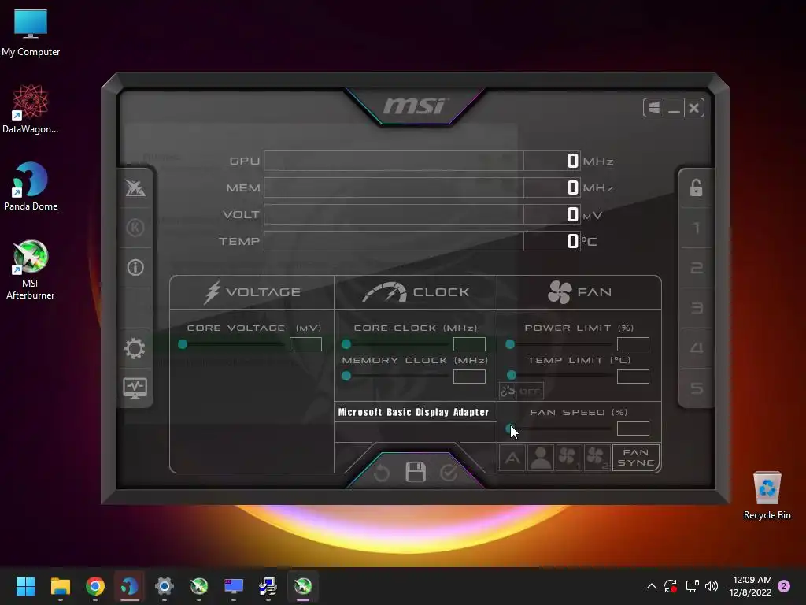Viewport: 806px width, 605px height.
Task: Click Core Voltage value field
Action: (305, 344)
